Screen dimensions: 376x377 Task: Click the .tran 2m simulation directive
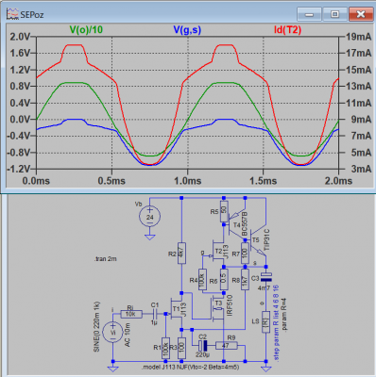(106, 259)
